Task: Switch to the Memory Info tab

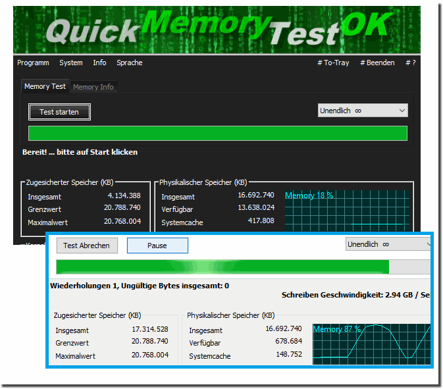Action: (93, 87)
